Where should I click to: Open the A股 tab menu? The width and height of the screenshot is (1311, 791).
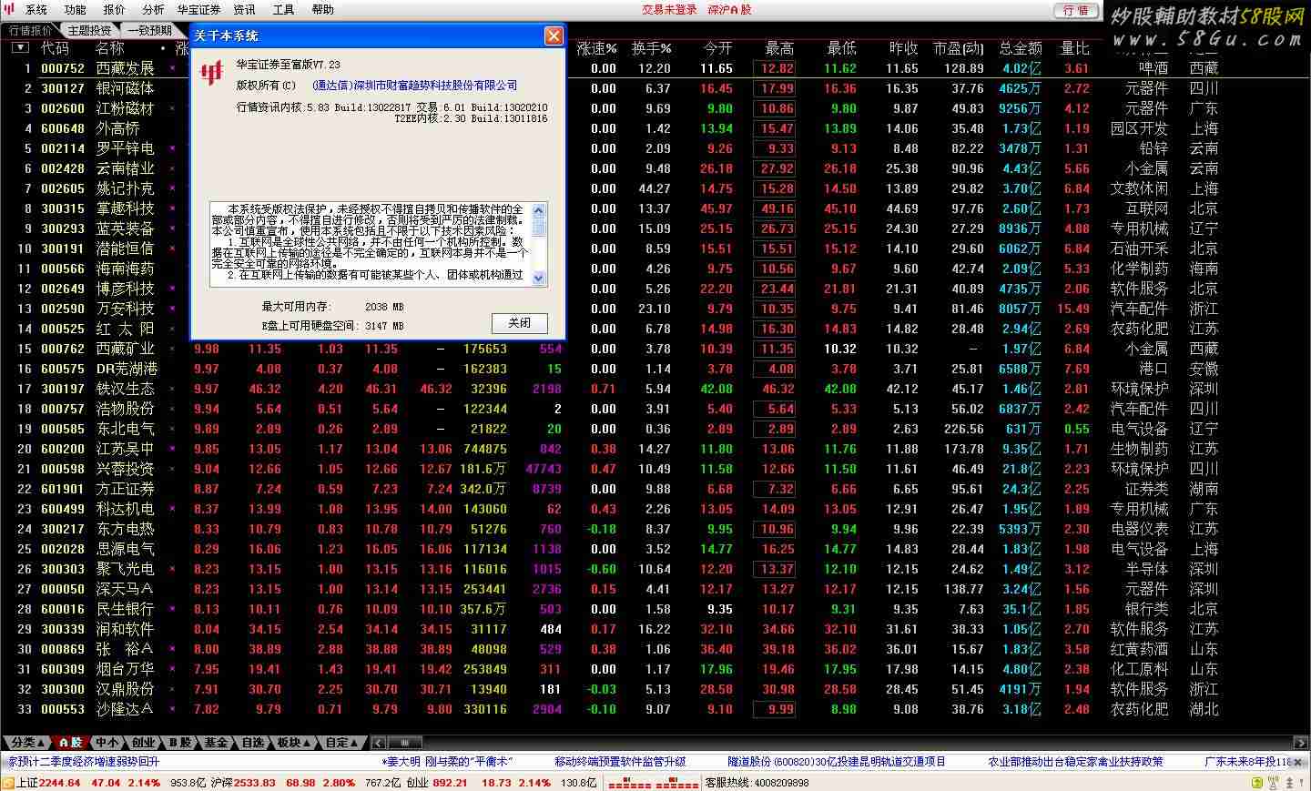pos(70,743)
